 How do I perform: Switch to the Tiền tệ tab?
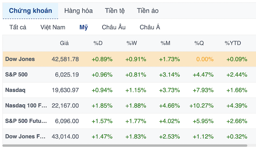115,11
